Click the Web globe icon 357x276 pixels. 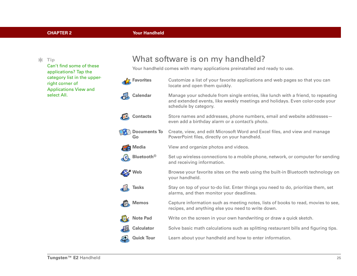[x=125, y=173]
